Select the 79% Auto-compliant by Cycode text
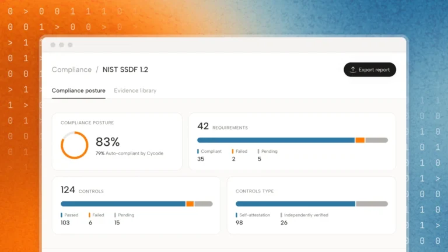 pyautogui.click(x=129, y=153)
